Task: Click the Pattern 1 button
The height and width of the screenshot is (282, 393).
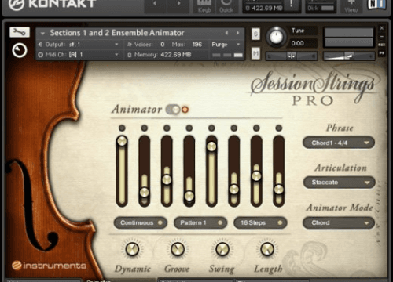Action: click(200, 222)
